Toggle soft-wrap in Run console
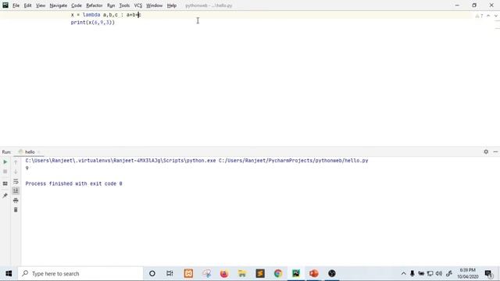 16,181
